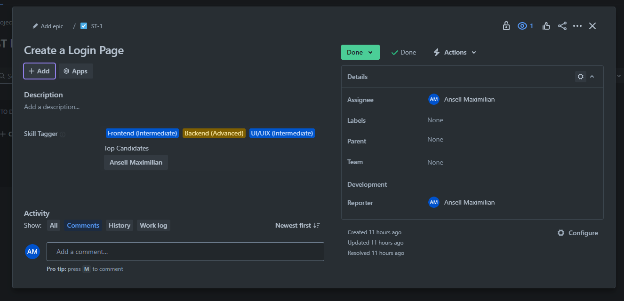
Task: Click the lock restriction icon
Action: click(506, 26)
